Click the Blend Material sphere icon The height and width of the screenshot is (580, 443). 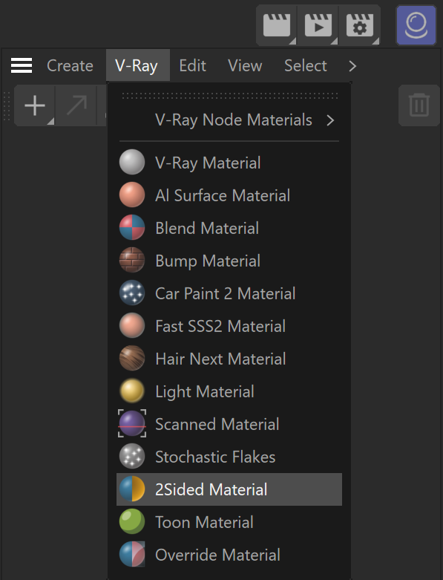click(132, 227)
